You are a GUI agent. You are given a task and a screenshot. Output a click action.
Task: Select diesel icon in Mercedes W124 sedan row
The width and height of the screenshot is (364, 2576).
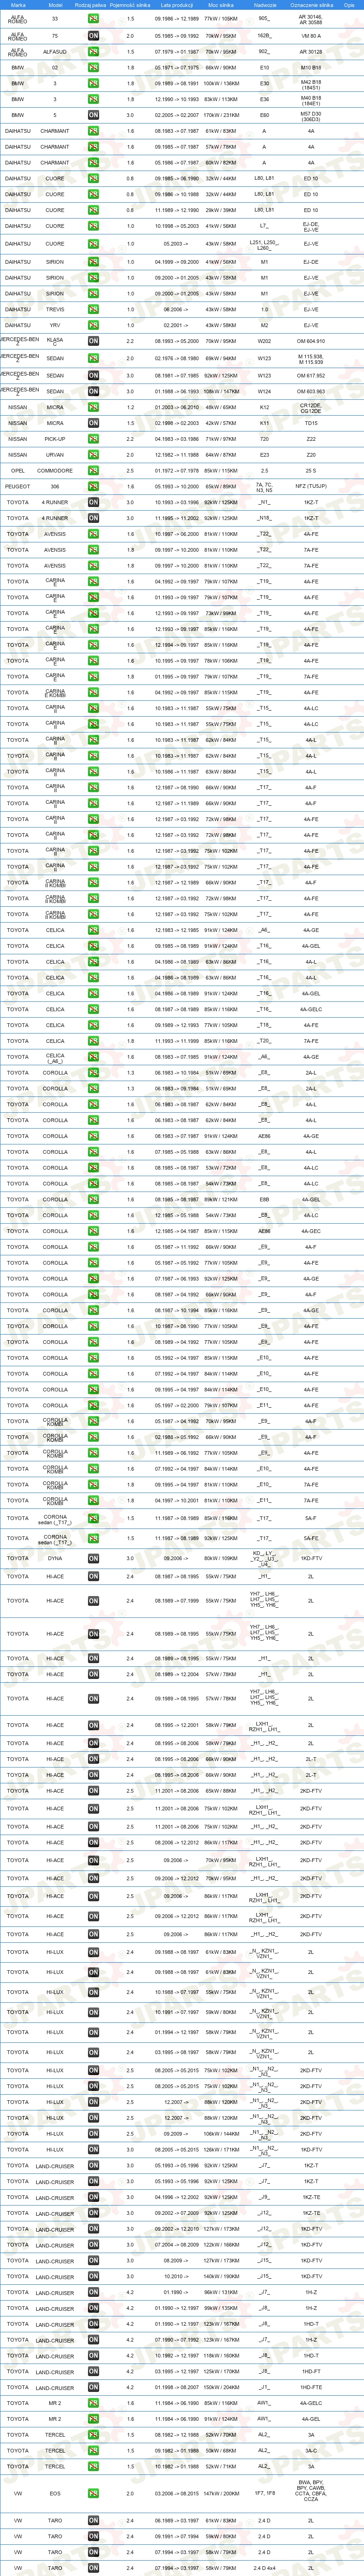(93, 391)
